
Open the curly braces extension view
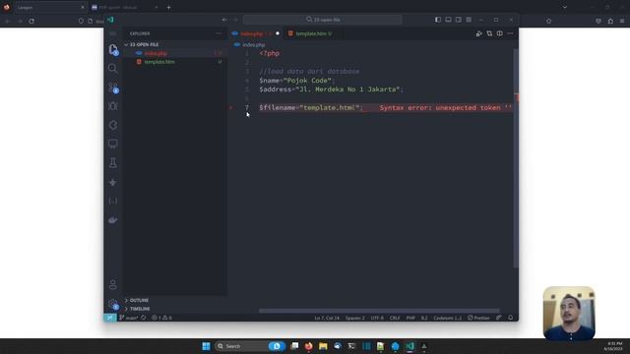(113, 201)
